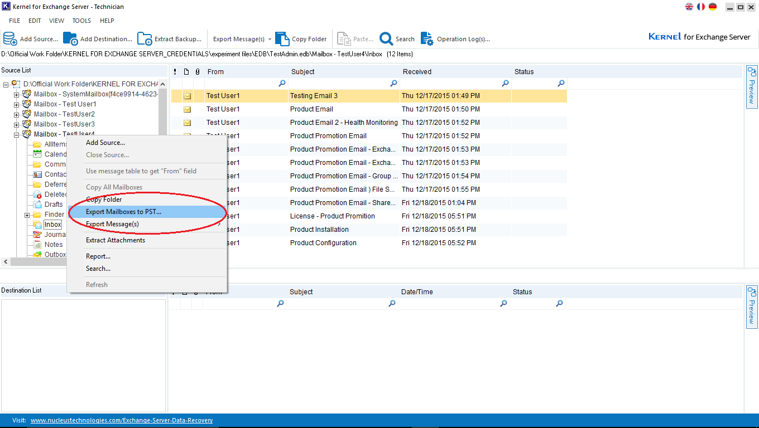Click envelope icon of Product Email 2 row
The width and height of the screenshot is (759, 428).
(x=187, y=123)
